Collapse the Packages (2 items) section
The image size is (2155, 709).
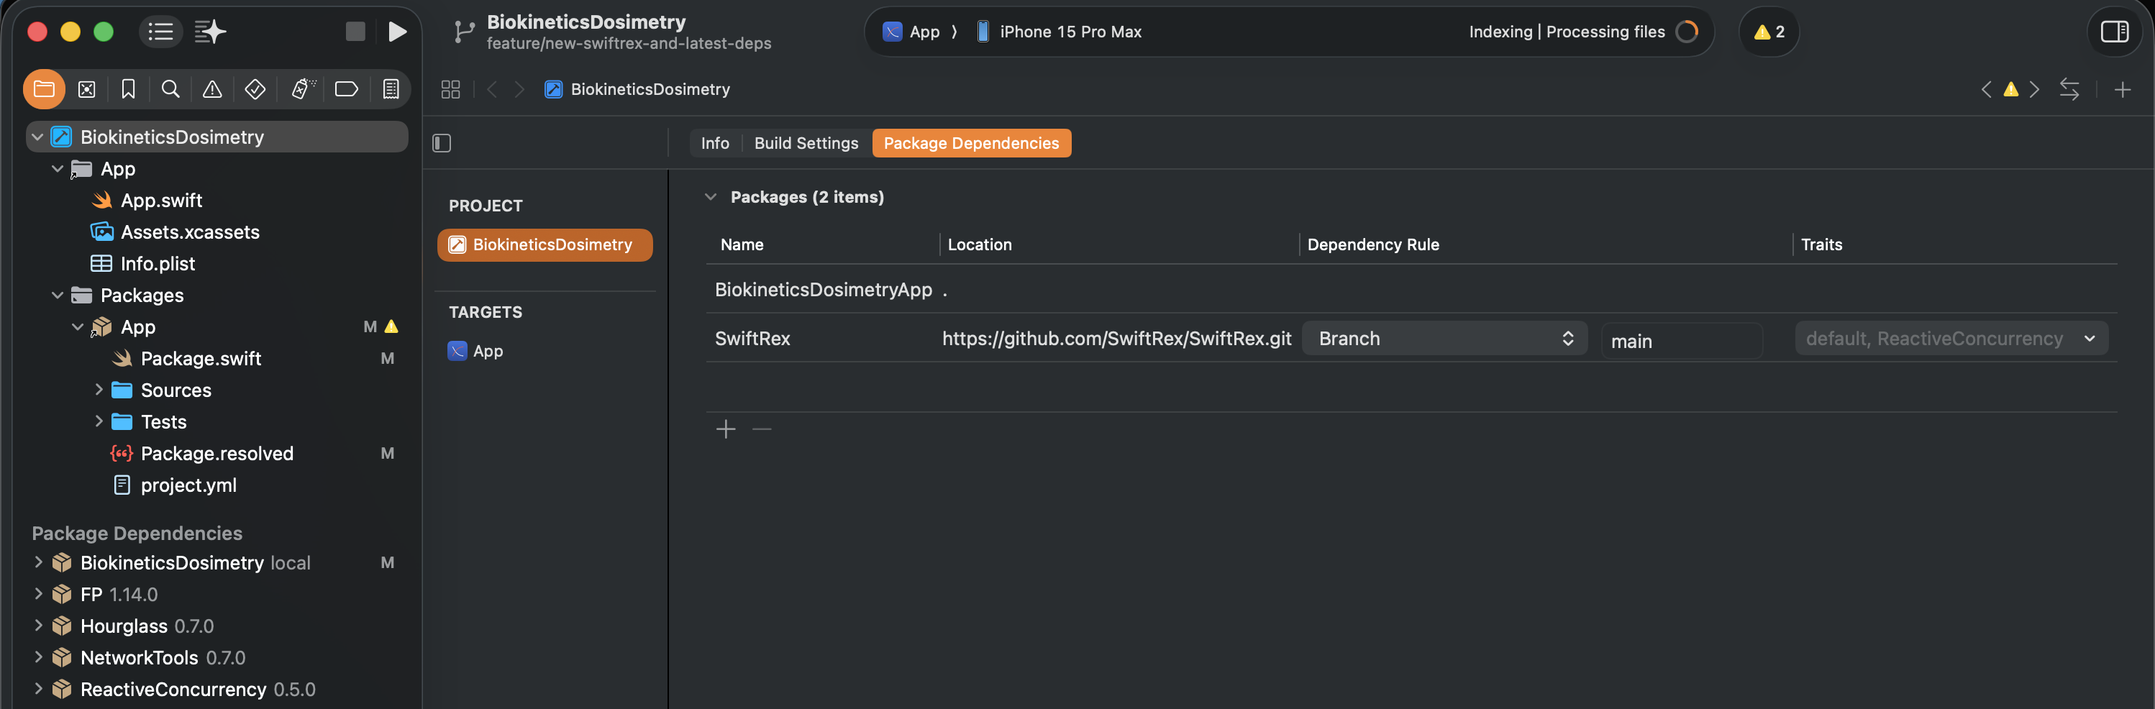coord(710,197)
